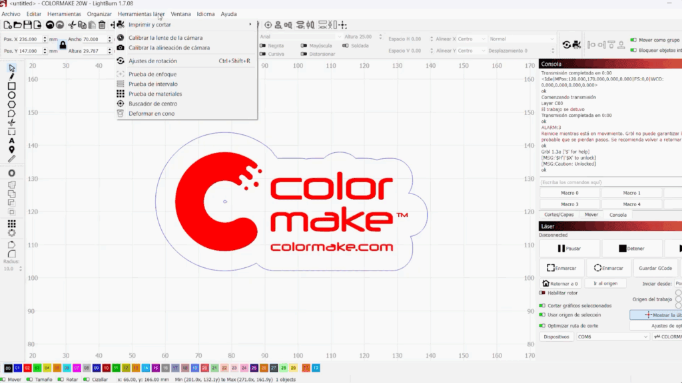
Task: Pick the red 02 layer color swatch
Action: tap(27, 368)
